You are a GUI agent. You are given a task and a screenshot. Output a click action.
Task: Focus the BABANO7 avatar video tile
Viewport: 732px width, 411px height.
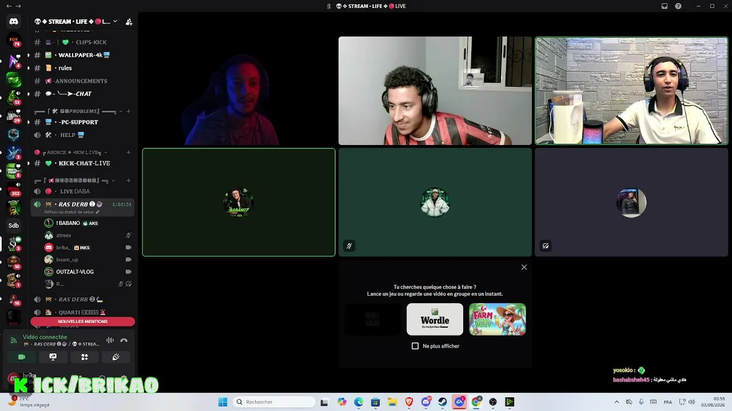click(239, 202)
